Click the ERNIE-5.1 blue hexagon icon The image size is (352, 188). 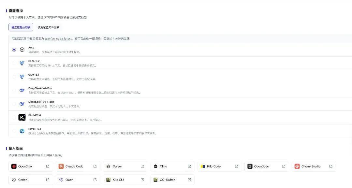(x=22, y=131)
